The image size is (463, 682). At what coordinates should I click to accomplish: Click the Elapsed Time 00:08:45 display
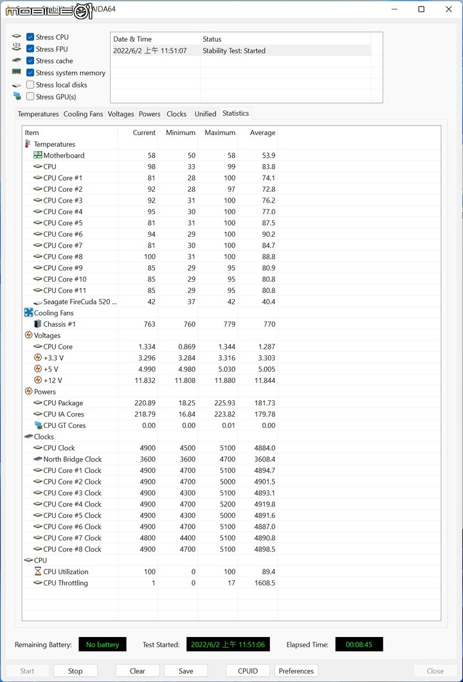359,644
